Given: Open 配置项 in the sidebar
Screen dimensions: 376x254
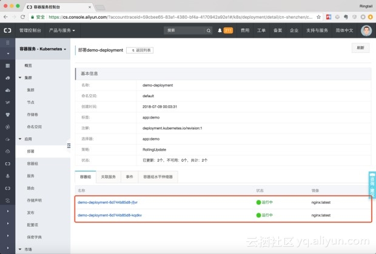Looking at the screenshot, I should point(32,225).
